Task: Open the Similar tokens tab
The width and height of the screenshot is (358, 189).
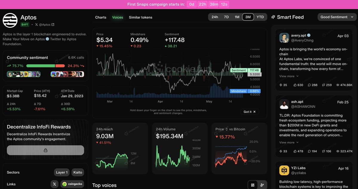Action: [141, 17]
